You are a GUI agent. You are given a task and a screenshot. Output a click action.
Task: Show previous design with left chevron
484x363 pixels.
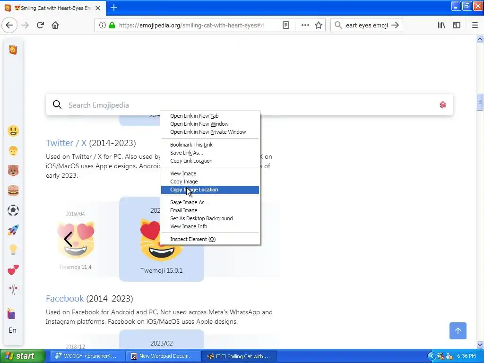[68, 239]
